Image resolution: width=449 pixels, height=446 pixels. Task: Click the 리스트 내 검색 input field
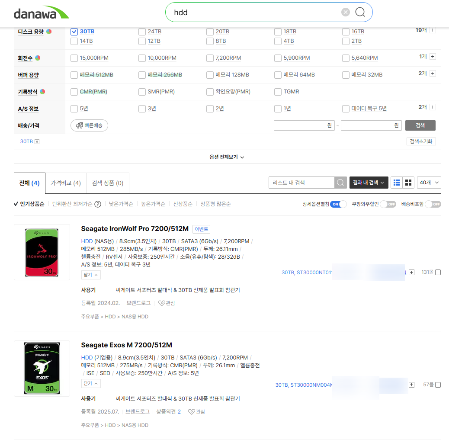tap(301, 183)
